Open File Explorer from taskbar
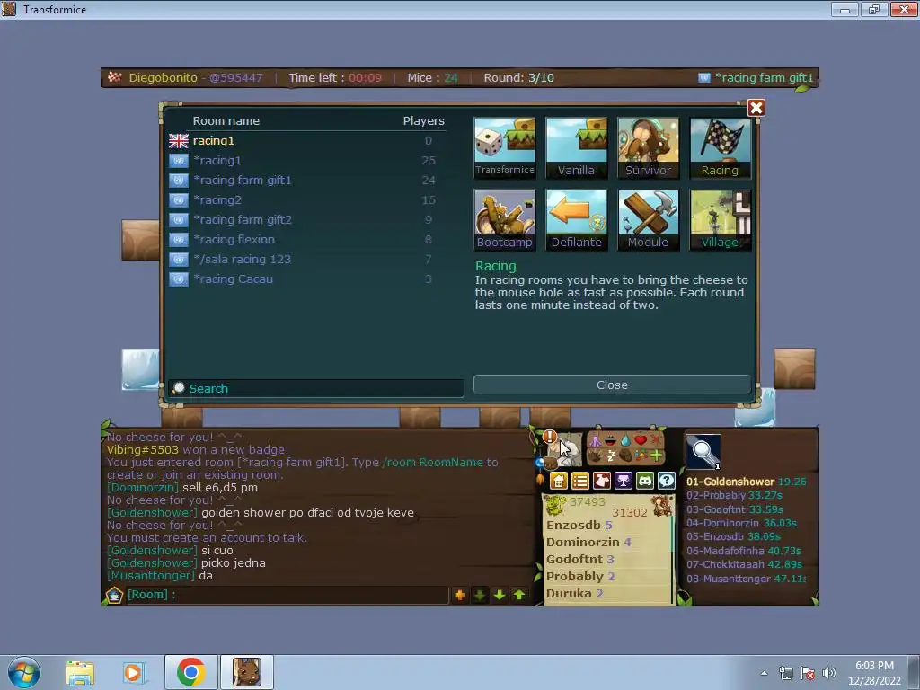Viewport: 920px width, 690px height. click(79, 672)
